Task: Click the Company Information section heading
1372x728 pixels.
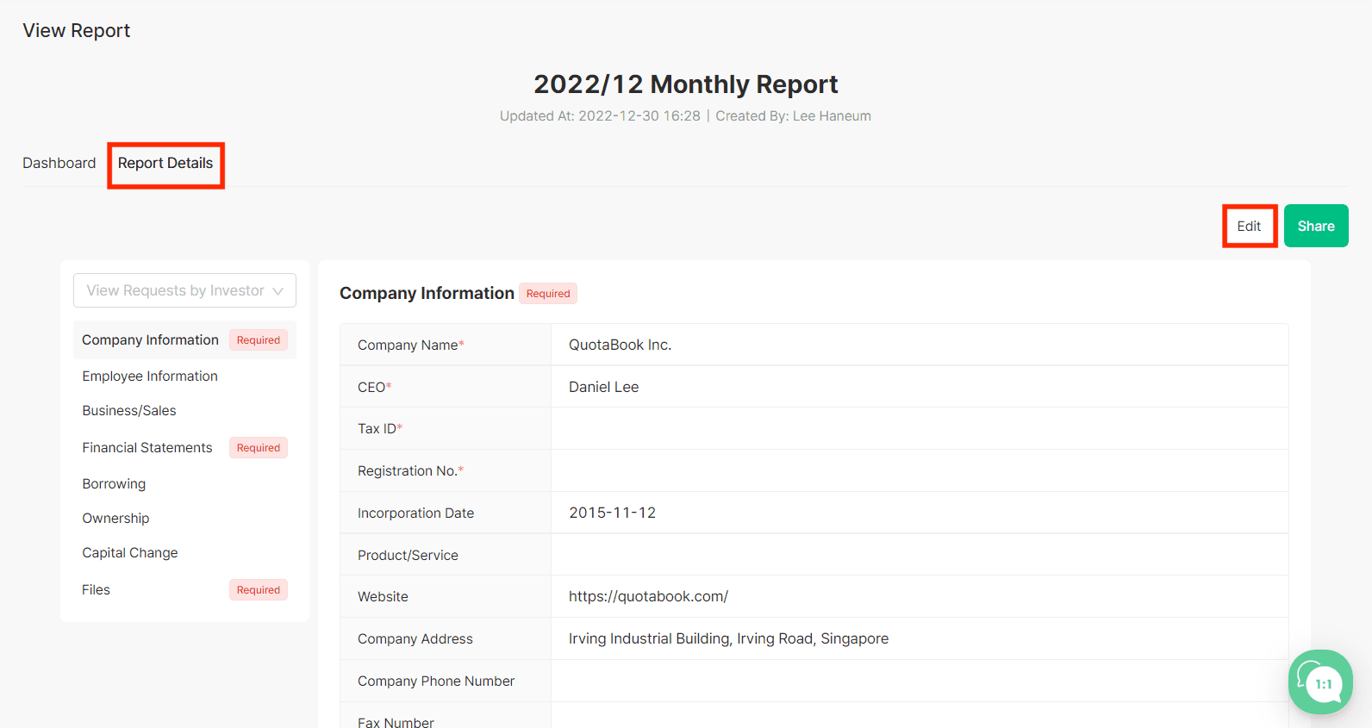Action: [x=427, y=293]
